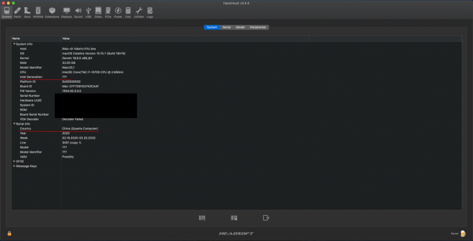Select the Hardware UUID row label
This screenshot has width=473, height=241.
click(x=31, y=100)
